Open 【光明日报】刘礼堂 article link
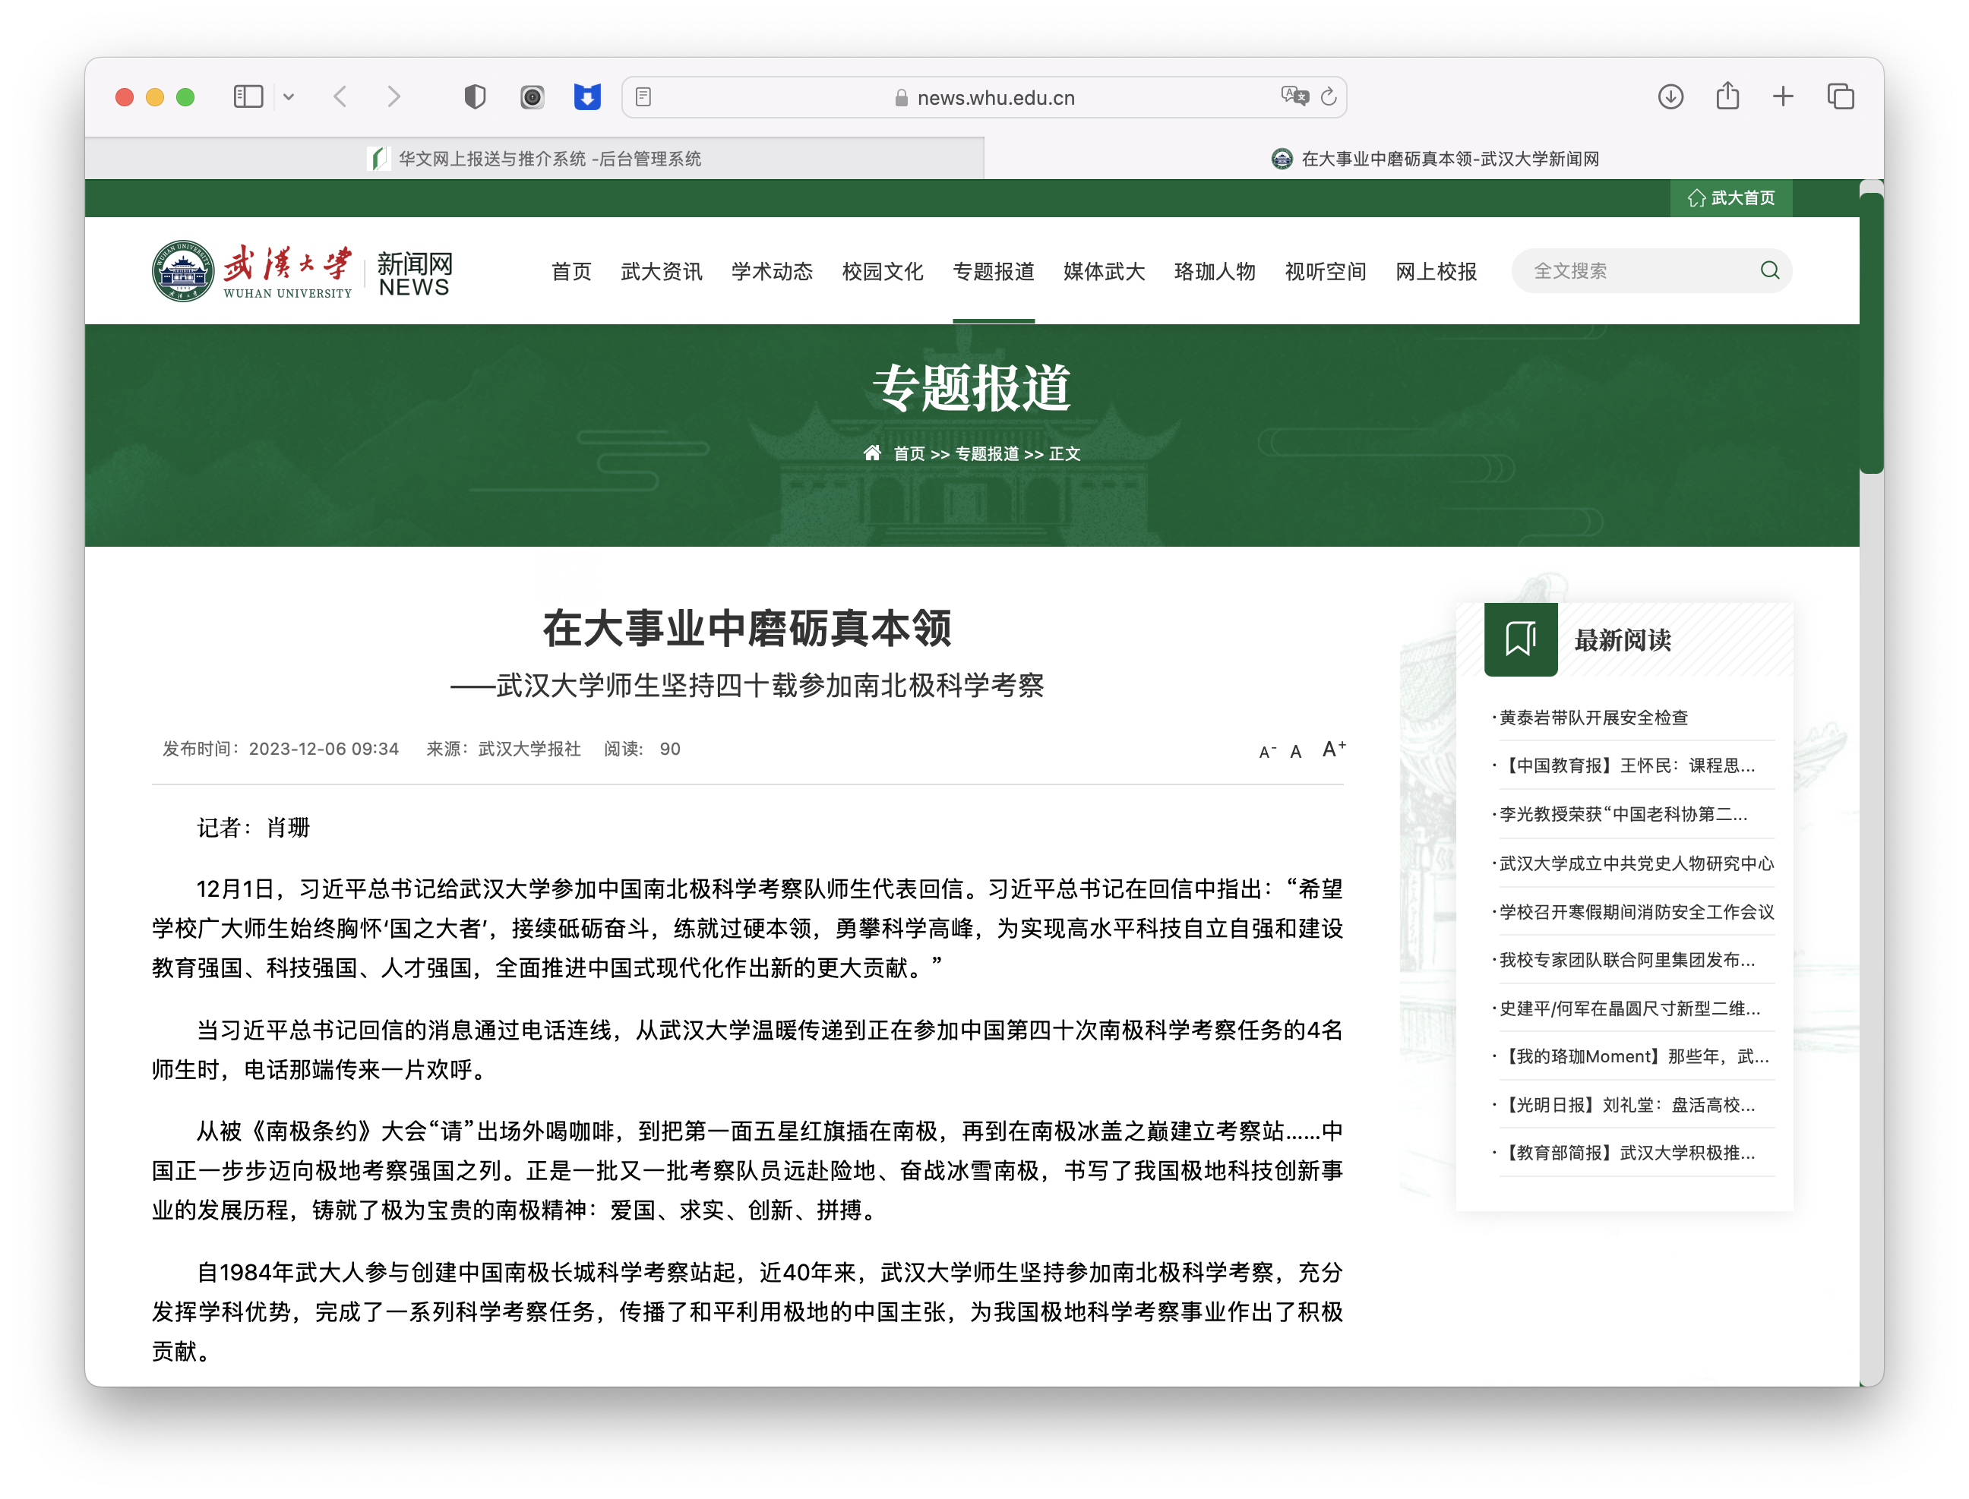 [x=1626, y=1105]
